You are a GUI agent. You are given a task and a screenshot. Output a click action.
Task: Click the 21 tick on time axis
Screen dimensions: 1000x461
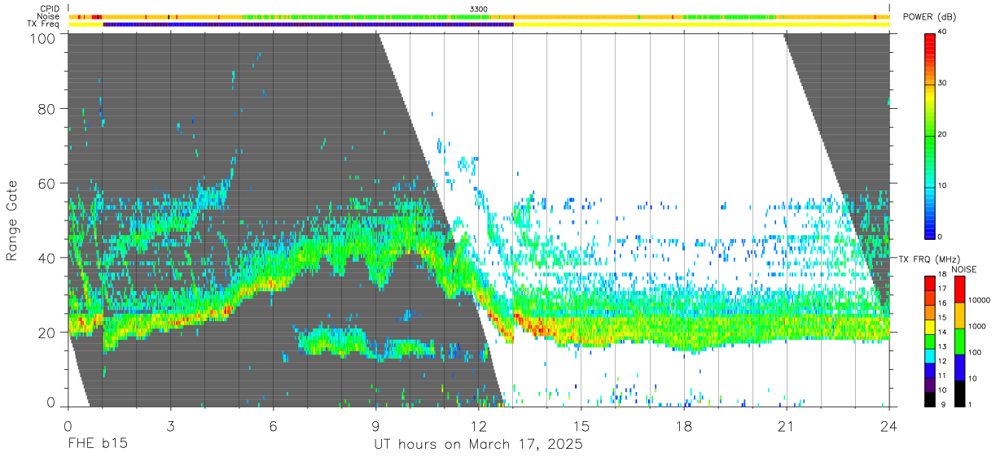coord(786,426)
